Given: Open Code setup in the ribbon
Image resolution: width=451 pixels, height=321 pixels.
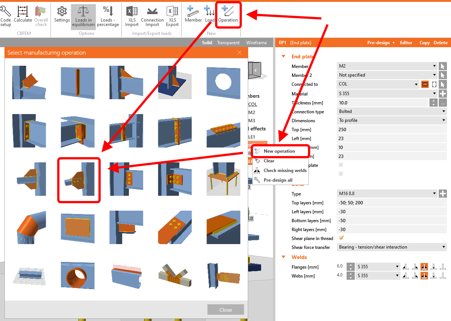Looking at the screenshot, I should [x=6, y=16].
